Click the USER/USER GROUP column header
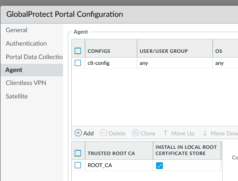Image resolution: width=238 pixels, height=181 pixels. (x=164, y=51)
